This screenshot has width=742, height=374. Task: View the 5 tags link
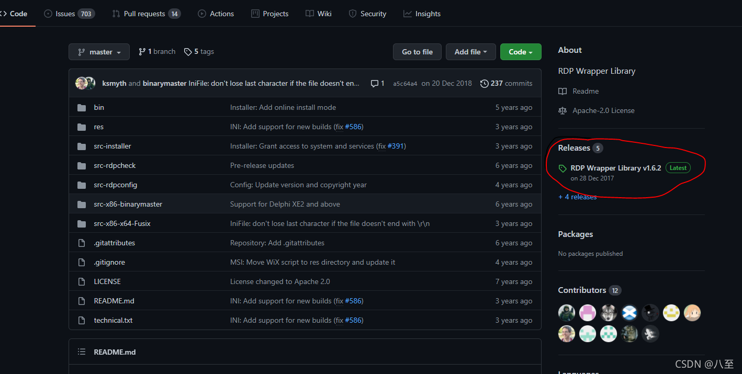click(x=199, y=51)
